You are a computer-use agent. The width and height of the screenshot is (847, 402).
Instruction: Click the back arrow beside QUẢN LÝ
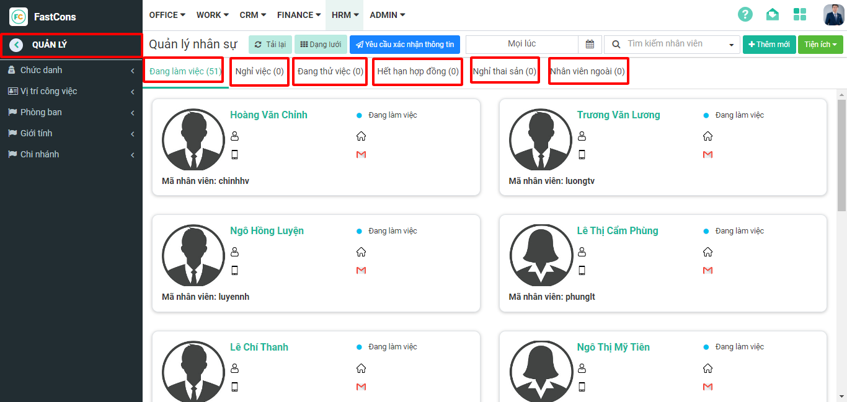17,45
